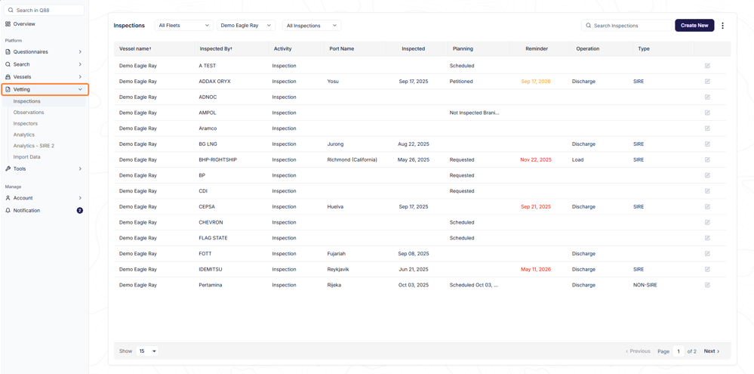Image resolution: width=754 pixels, height=374 pixels.
Task: Open Inspections in the Vetting submenu
Action: pyautogui.click(x=27, y=101)
